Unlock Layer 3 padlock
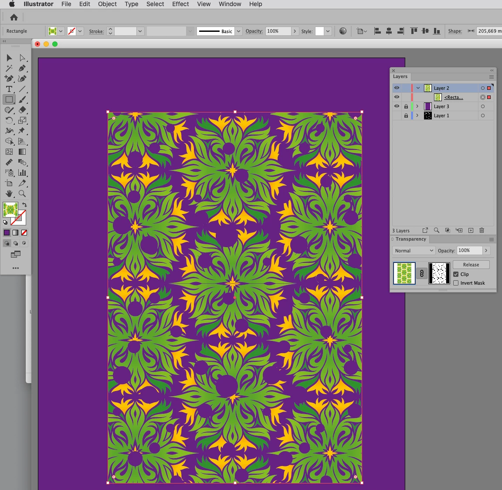Viewport: 502px width, 490px height. (x=406, y=106)
